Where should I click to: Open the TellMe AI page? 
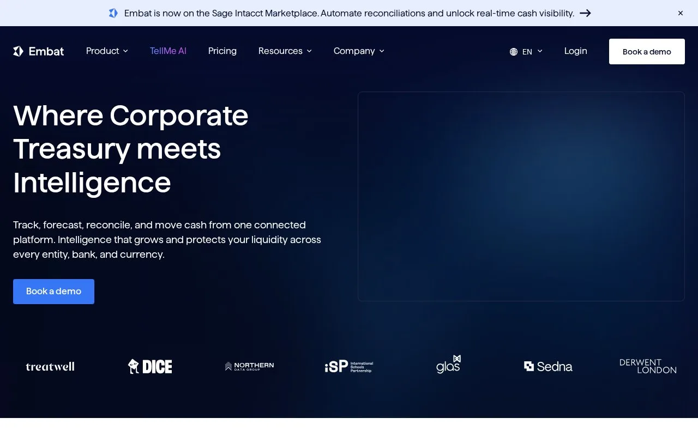[168, 51]
